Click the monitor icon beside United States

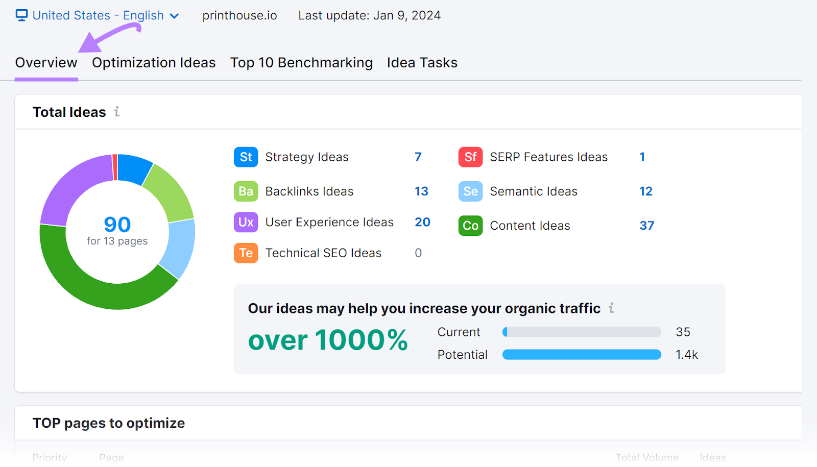[x=21, y=15]
